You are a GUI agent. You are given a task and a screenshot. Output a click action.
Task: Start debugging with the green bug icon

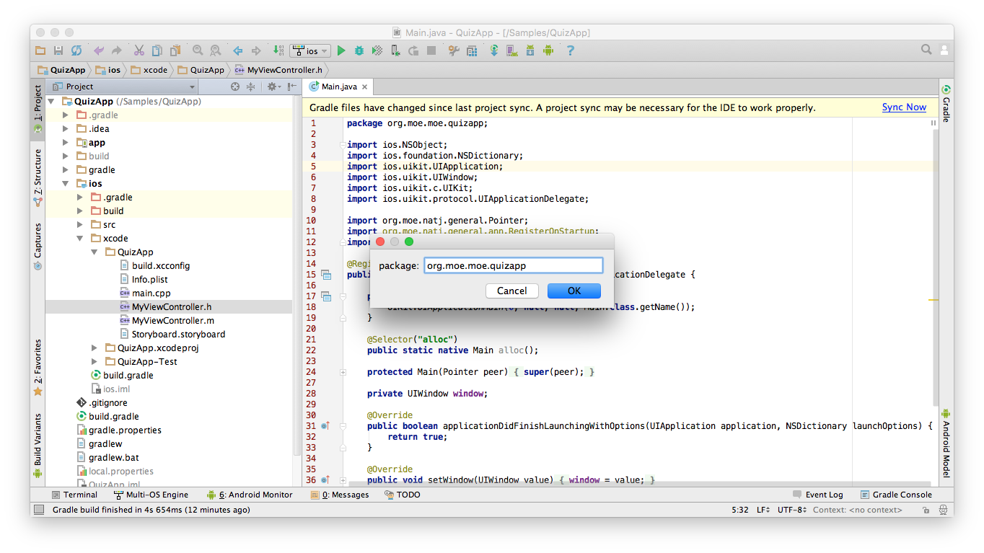pyautogui.click(x=359, y=50)
